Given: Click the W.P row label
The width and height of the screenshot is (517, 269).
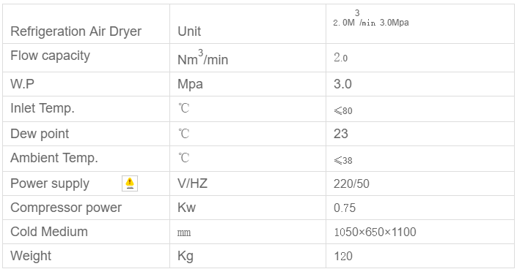Looking at the screenshot, I should pyautogui.click(x=22, y=84).
